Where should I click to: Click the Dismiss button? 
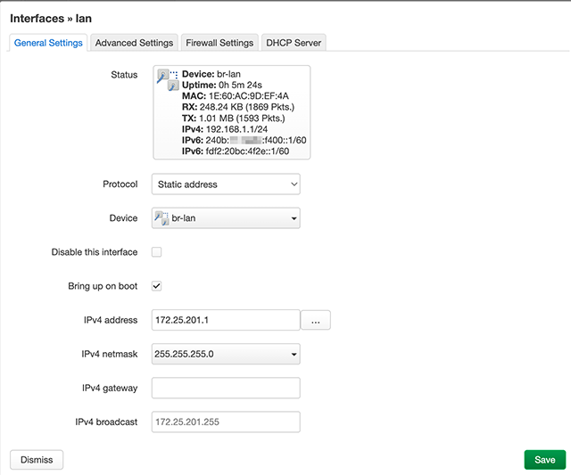tap(37, 460)
